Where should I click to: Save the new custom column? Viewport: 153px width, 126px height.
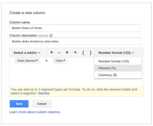19,104
